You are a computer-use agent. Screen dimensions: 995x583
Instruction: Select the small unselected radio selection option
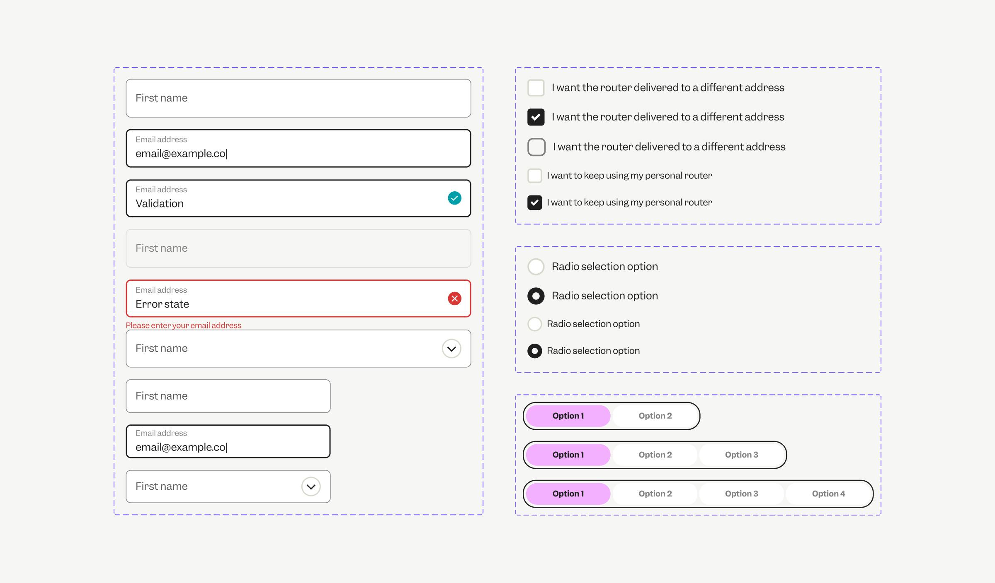coord(534,324)
